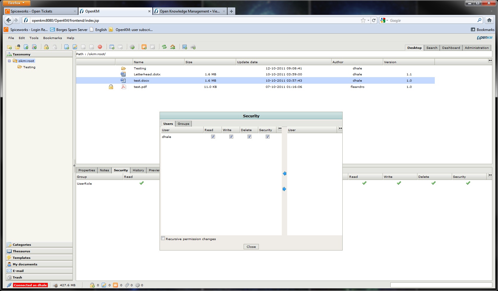Click the Lock document padlock icon

46,47
